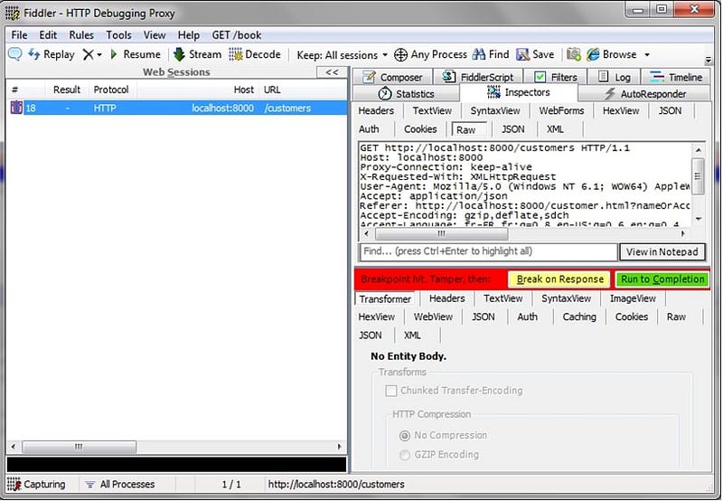Switch to the FiddlerScript tab

(x=478, y=77)
